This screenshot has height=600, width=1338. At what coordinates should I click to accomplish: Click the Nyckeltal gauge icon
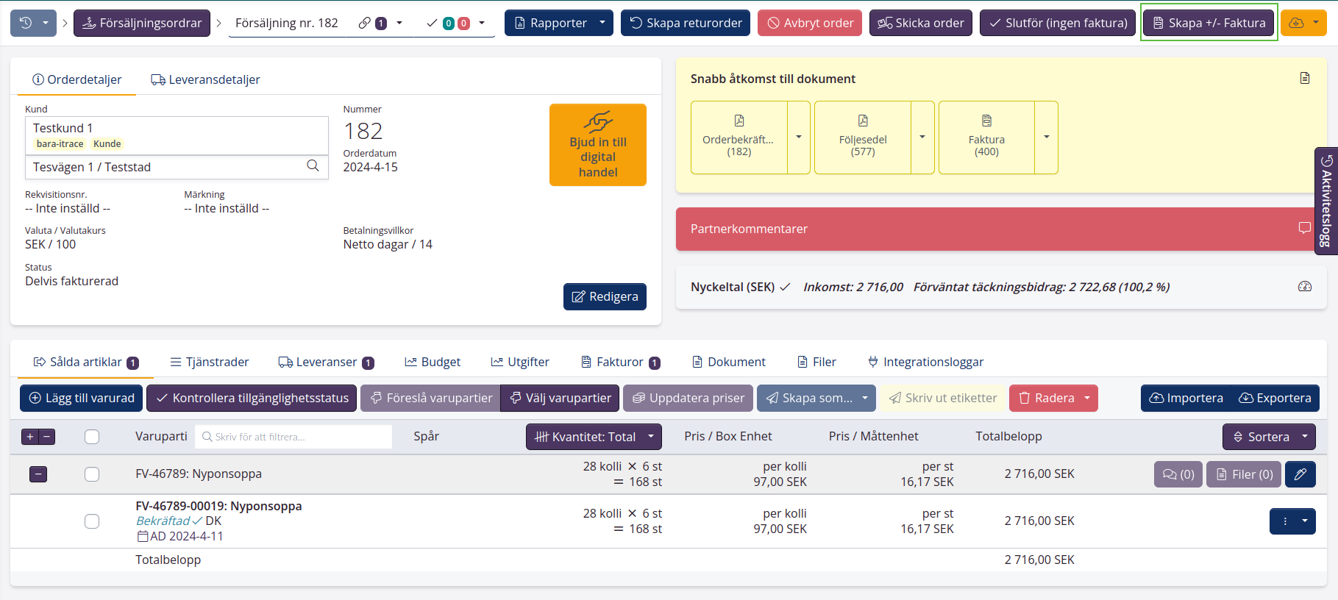1304,287
